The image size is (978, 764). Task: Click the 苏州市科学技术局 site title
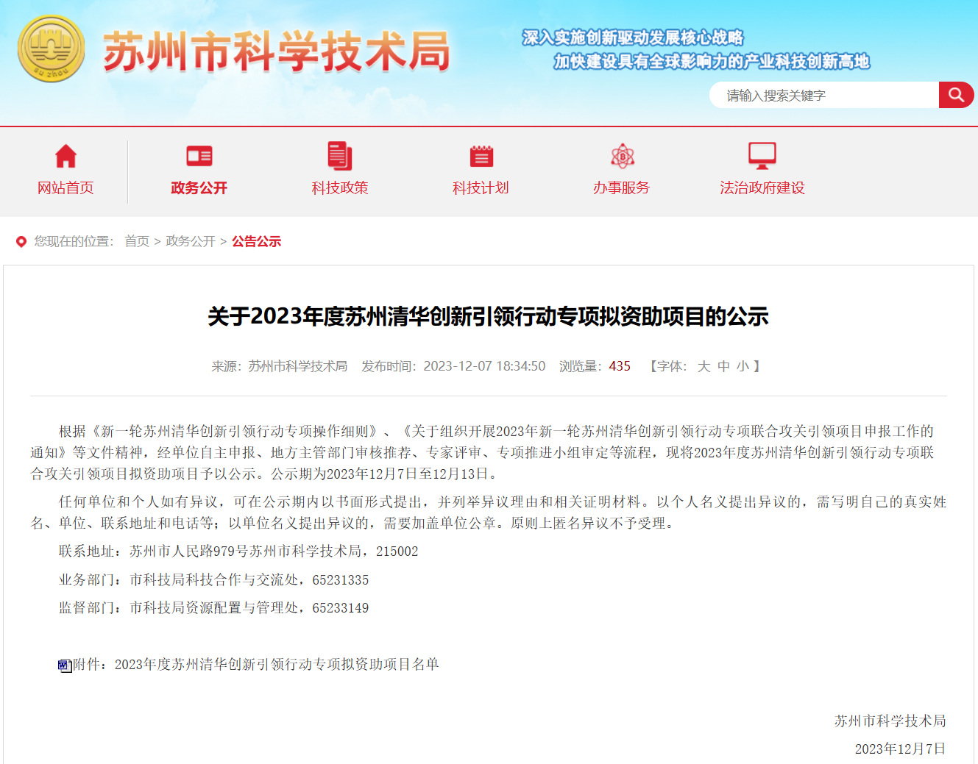[x=276, y=51]
